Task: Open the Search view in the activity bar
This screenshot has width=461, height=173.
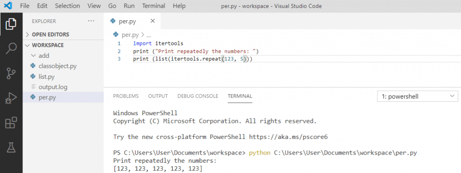Action: point(11,48)
